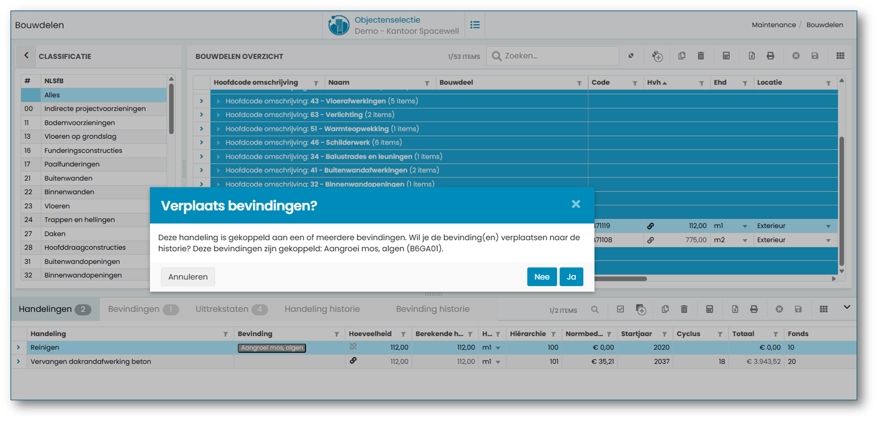
Task: Open the Handeling historie tab
Action: (x=322, y=309)
